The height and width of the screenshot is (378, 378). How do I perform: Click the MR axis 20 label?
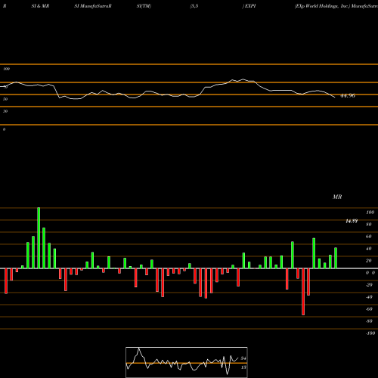[x=369, y=261]
